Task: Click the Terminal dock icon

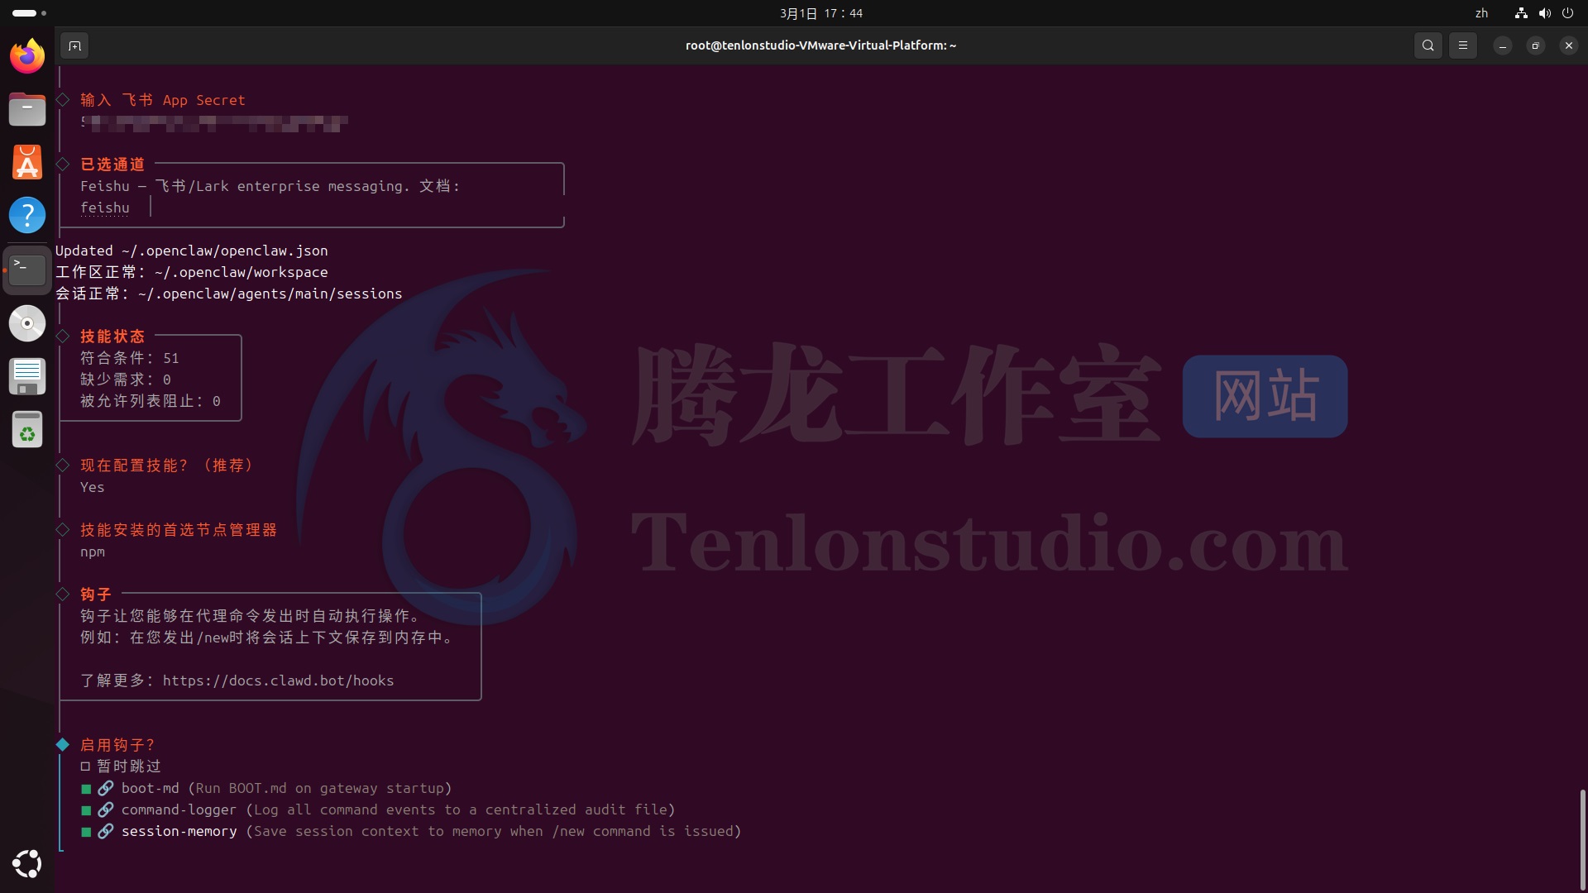Action: 27,270
